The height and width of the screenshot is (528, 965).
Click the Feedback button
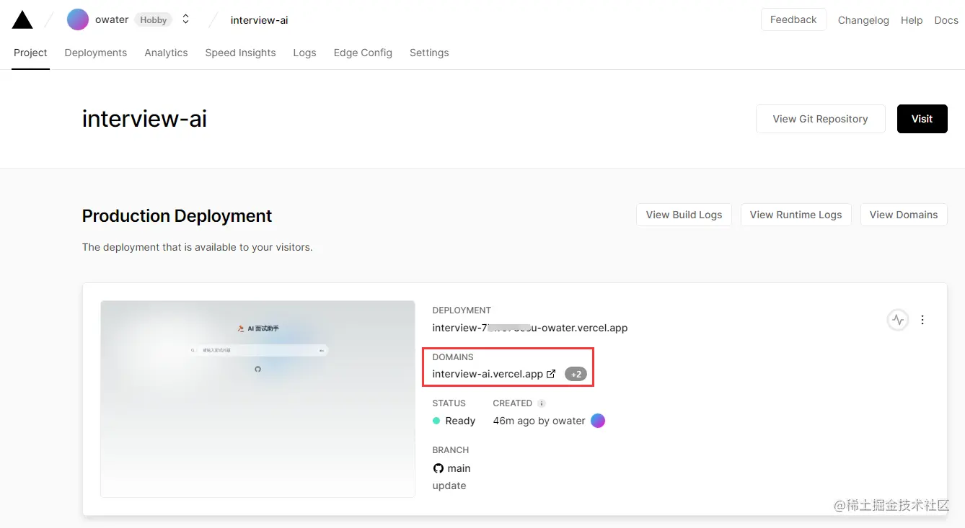pos(793,19)
